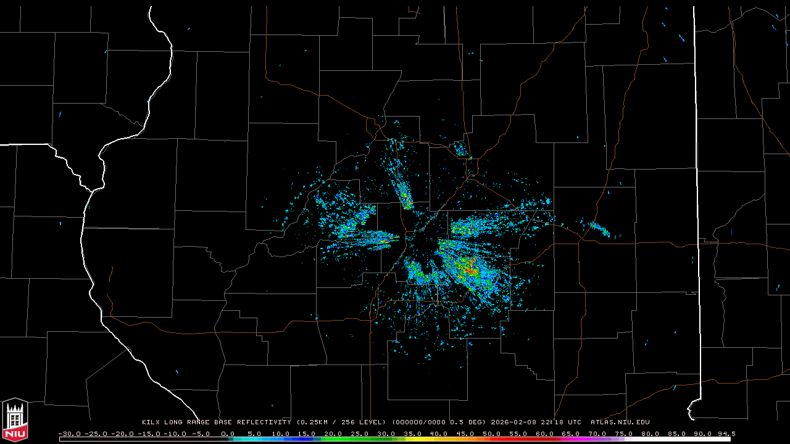Click the 94.5 scale label
Screen dimensions: 790x444
pos(726,434)
